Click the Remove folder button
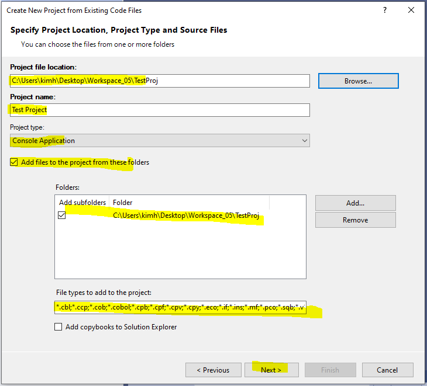The height and width of the screenshot is (386, 427). (x=355, y=220)
